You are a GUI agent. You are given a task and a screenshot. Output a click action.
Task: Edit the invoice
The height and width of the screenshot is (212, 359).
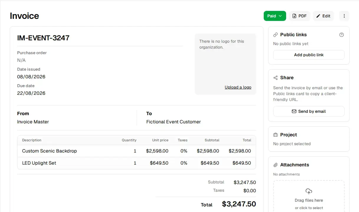point(323,16)
